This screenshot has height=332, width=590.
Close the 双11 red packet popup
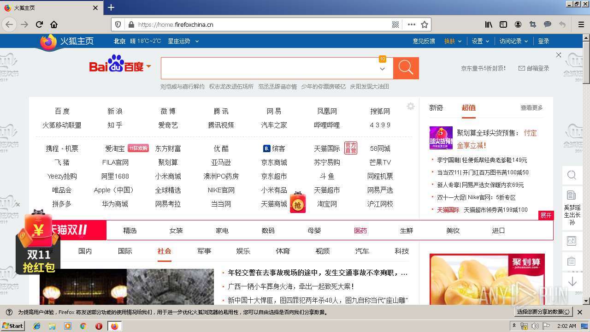[18, 205]
